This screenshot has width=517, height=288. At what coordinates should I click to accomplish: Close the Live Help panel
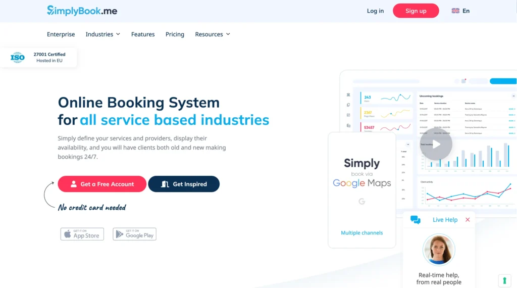(468, 220)
